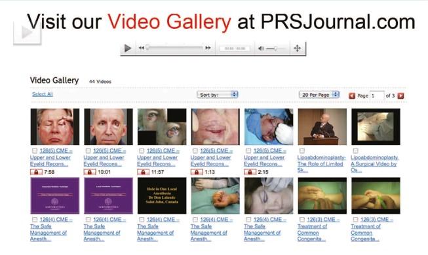Mute using the speaker volume icon
The image size is (428, 255).
[x=261, y=48]
